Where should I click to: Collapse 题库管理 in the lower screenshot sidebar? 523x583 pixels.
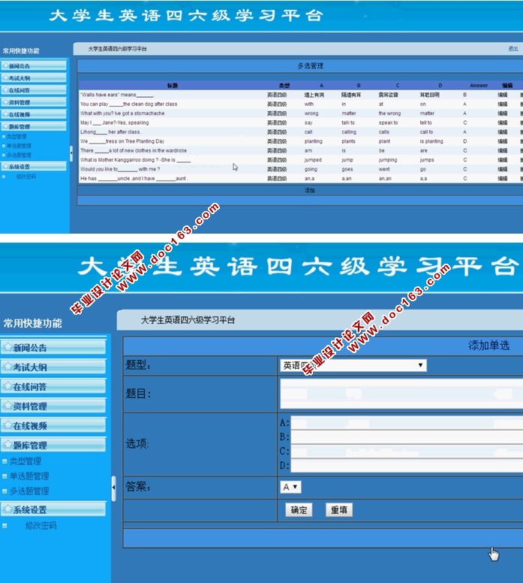click(x=53, y=445)
